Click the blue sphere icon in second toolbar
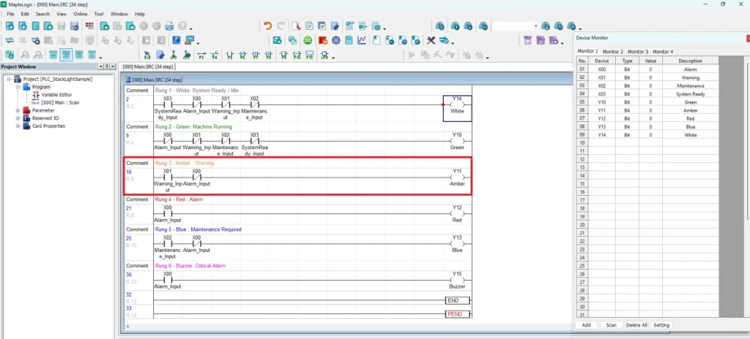 177,41
